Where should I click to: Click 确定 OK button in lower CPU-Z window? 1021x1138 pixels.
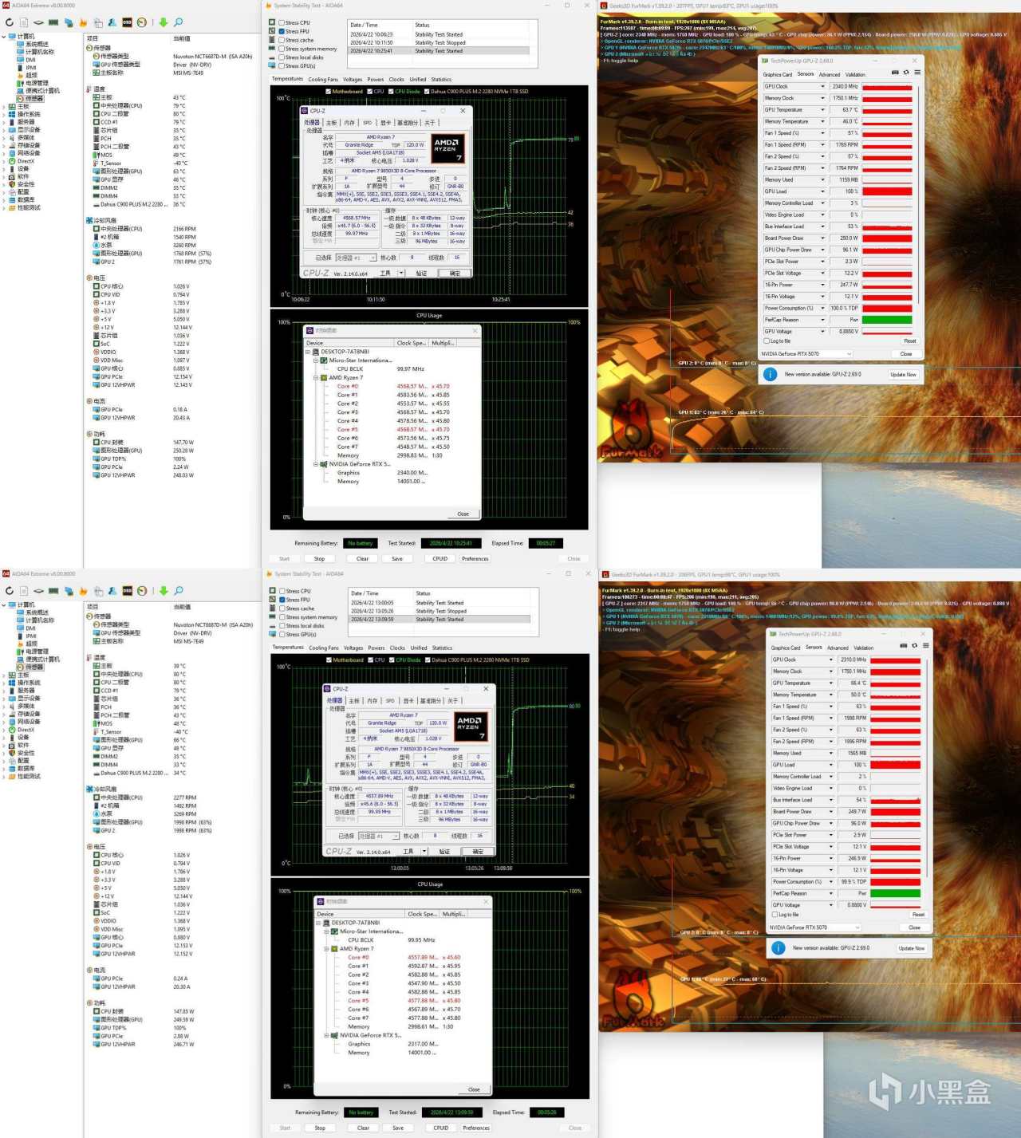478,852
